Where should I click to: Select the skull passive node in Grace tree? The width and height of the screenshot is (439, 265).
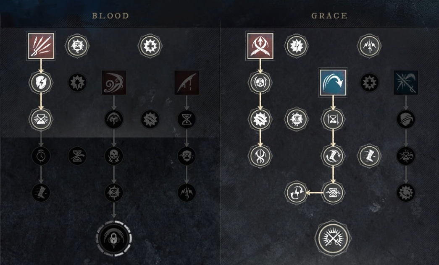click(260, 83)
